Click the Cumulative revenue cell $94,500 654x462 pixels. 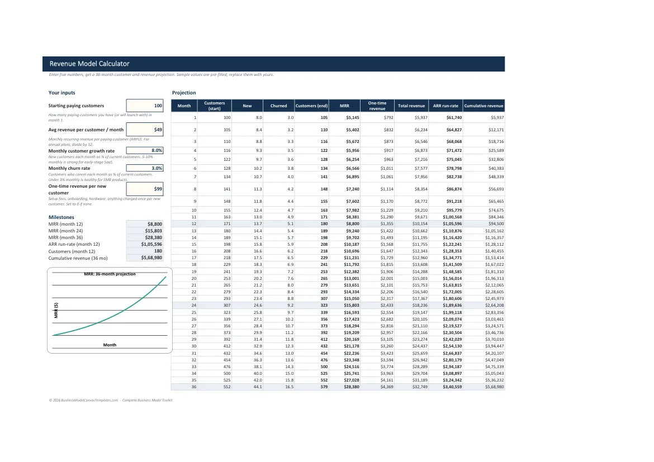(x=484, y=223)
